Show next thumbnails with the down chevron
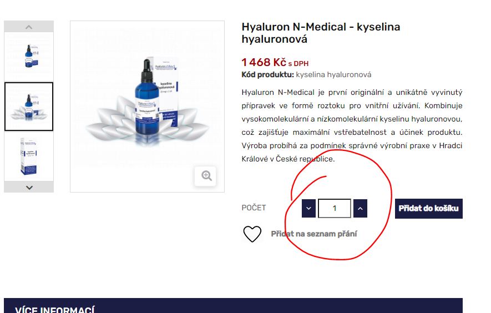The height and width of the screenshot is (313, 491). point(29,187)
